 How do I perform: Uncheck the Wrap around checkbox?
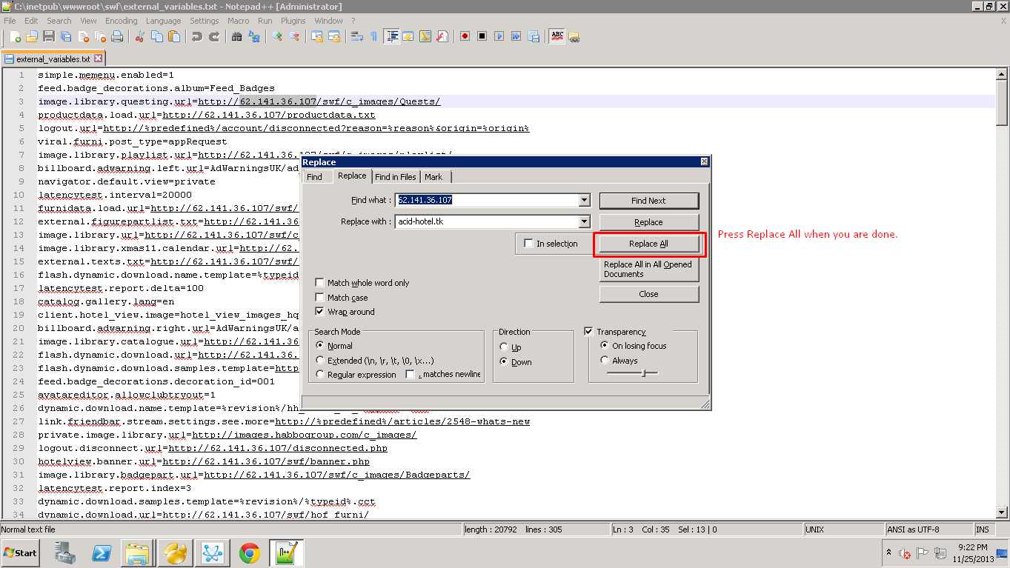pyautogui.click(x=320, y=312)
